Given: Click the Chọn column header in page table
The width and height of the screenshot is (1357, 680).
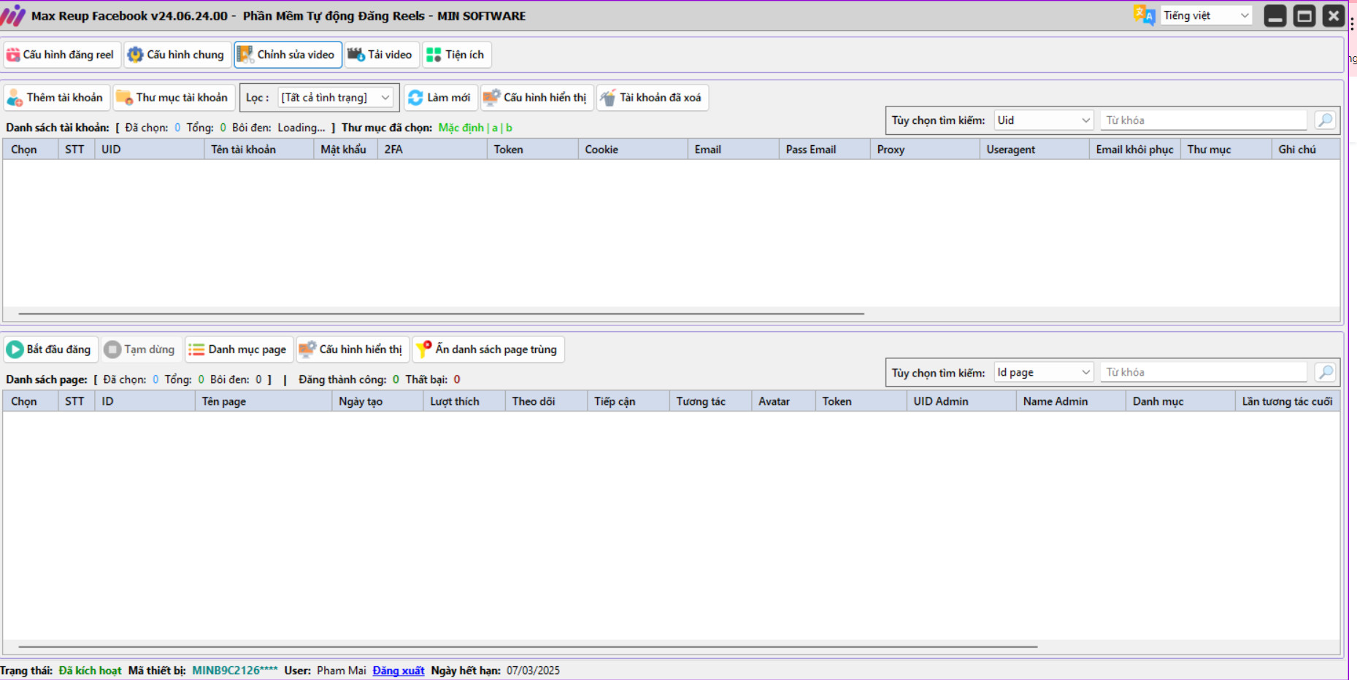Looking at the screenshot, I should [24, 401].
